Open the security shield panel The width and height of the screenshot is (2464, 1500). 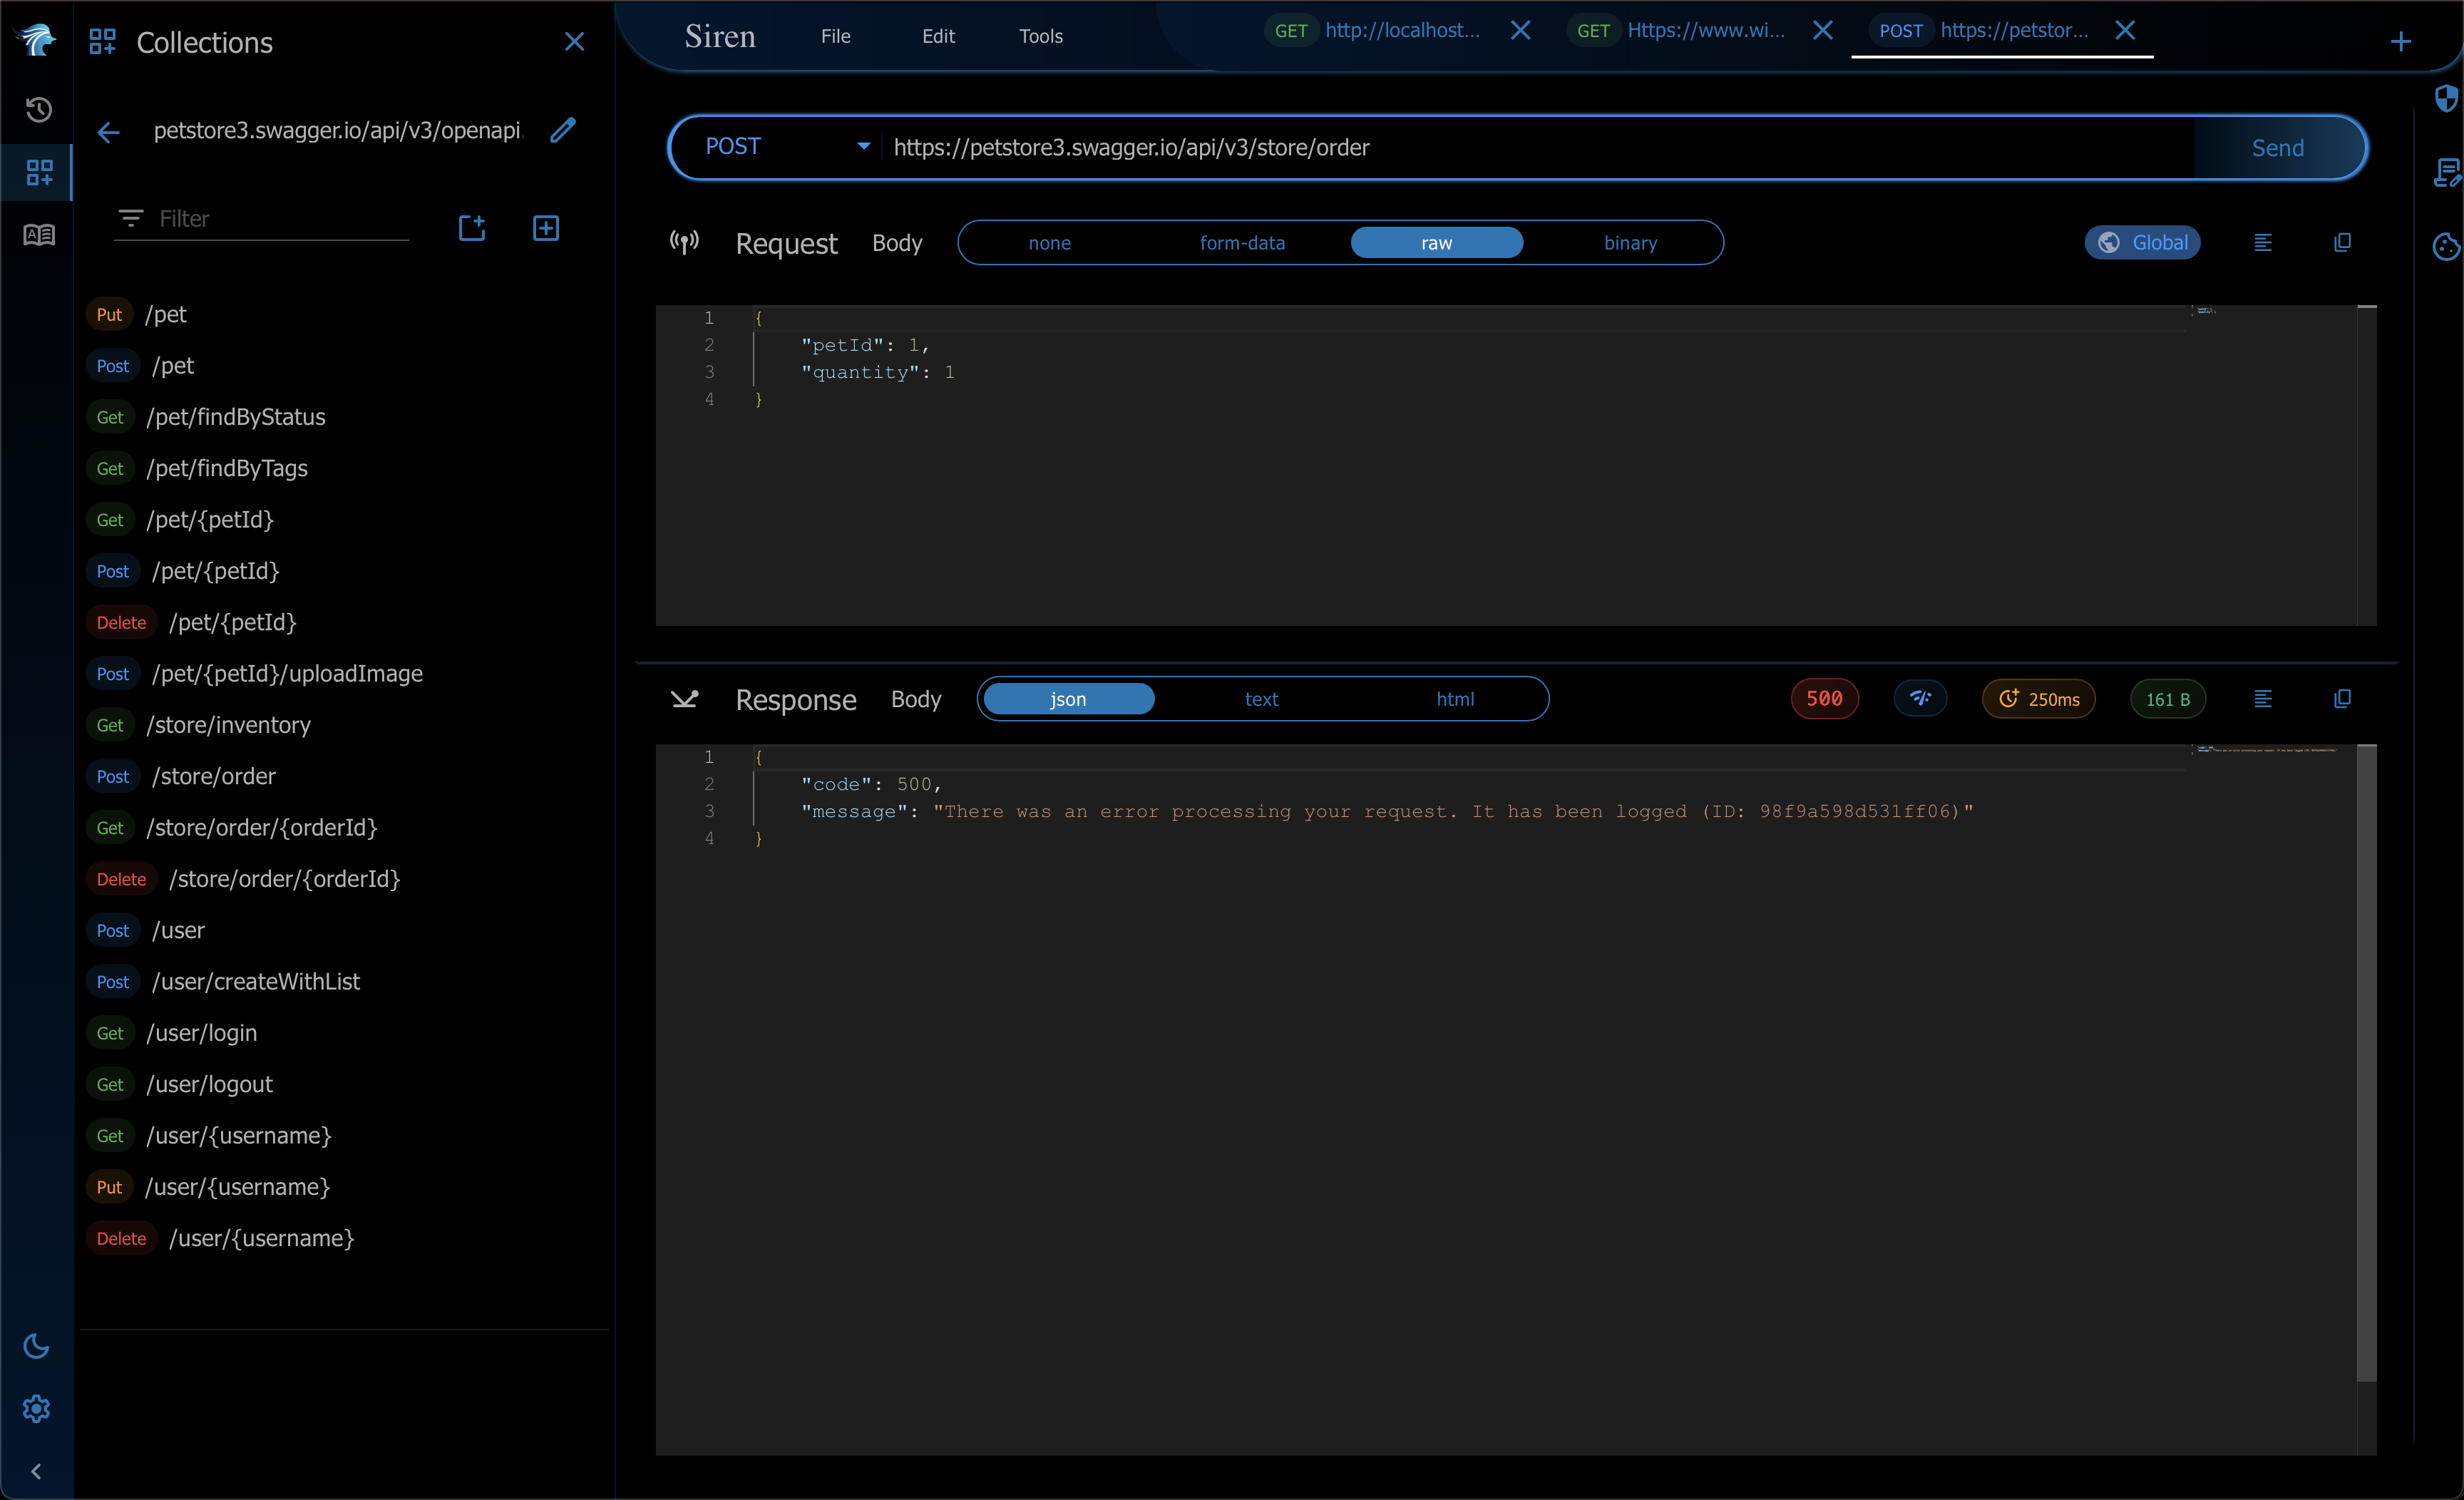tap(2446, 99)
